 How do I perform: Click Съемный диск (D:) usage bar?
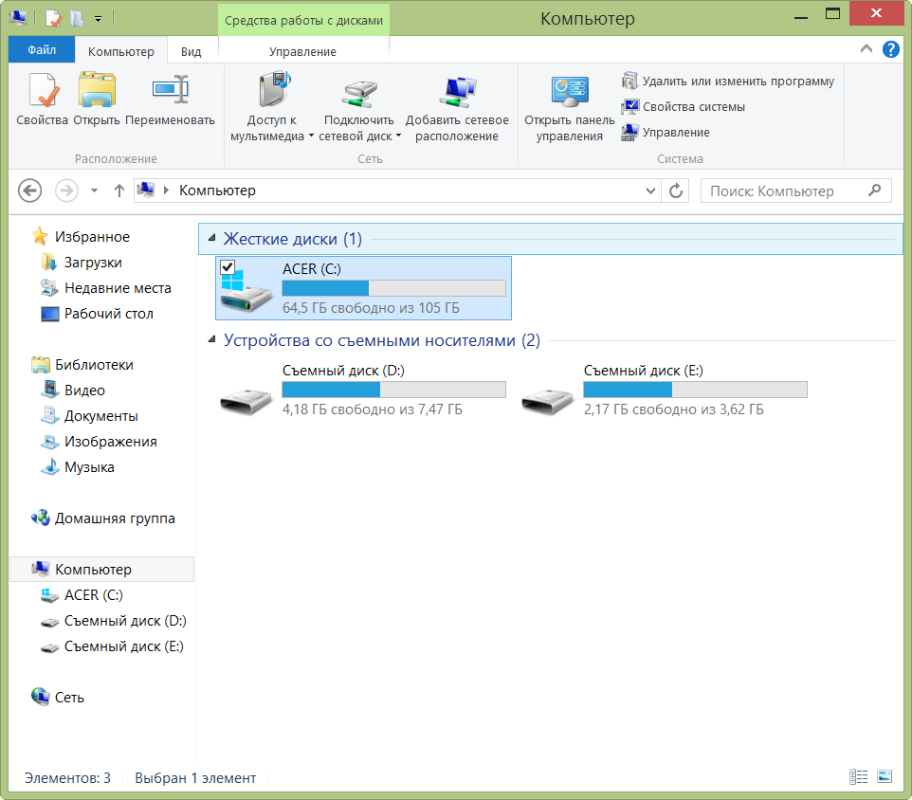393,389
